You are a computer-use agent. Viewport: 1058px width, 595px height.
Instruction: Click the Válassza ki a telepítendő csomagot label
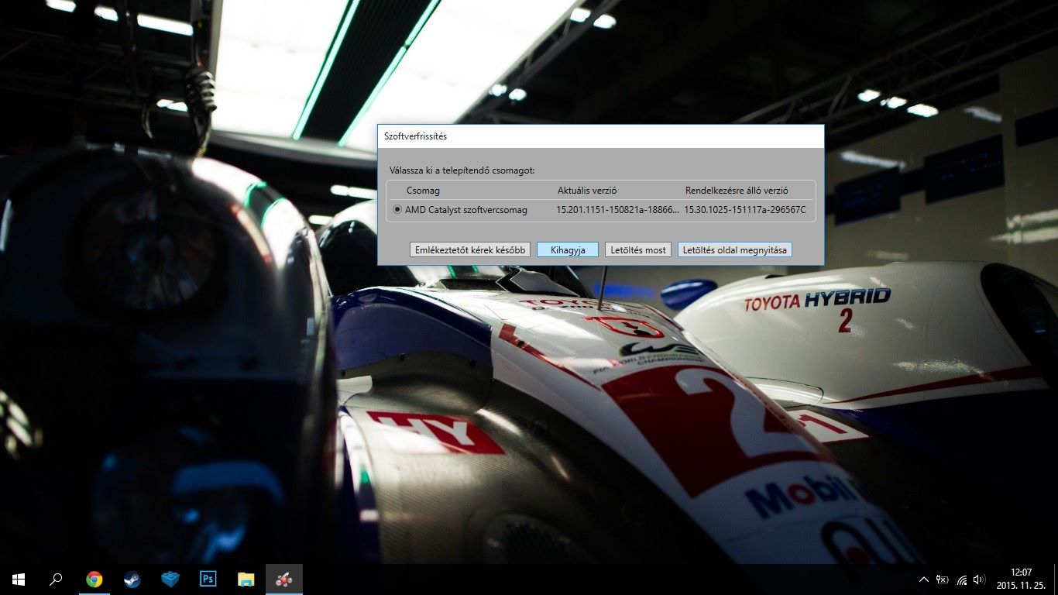pyautogui.click(x=462, y=170)
